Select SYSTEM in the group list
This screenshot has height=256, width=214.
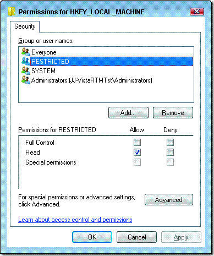pos(43,71)
